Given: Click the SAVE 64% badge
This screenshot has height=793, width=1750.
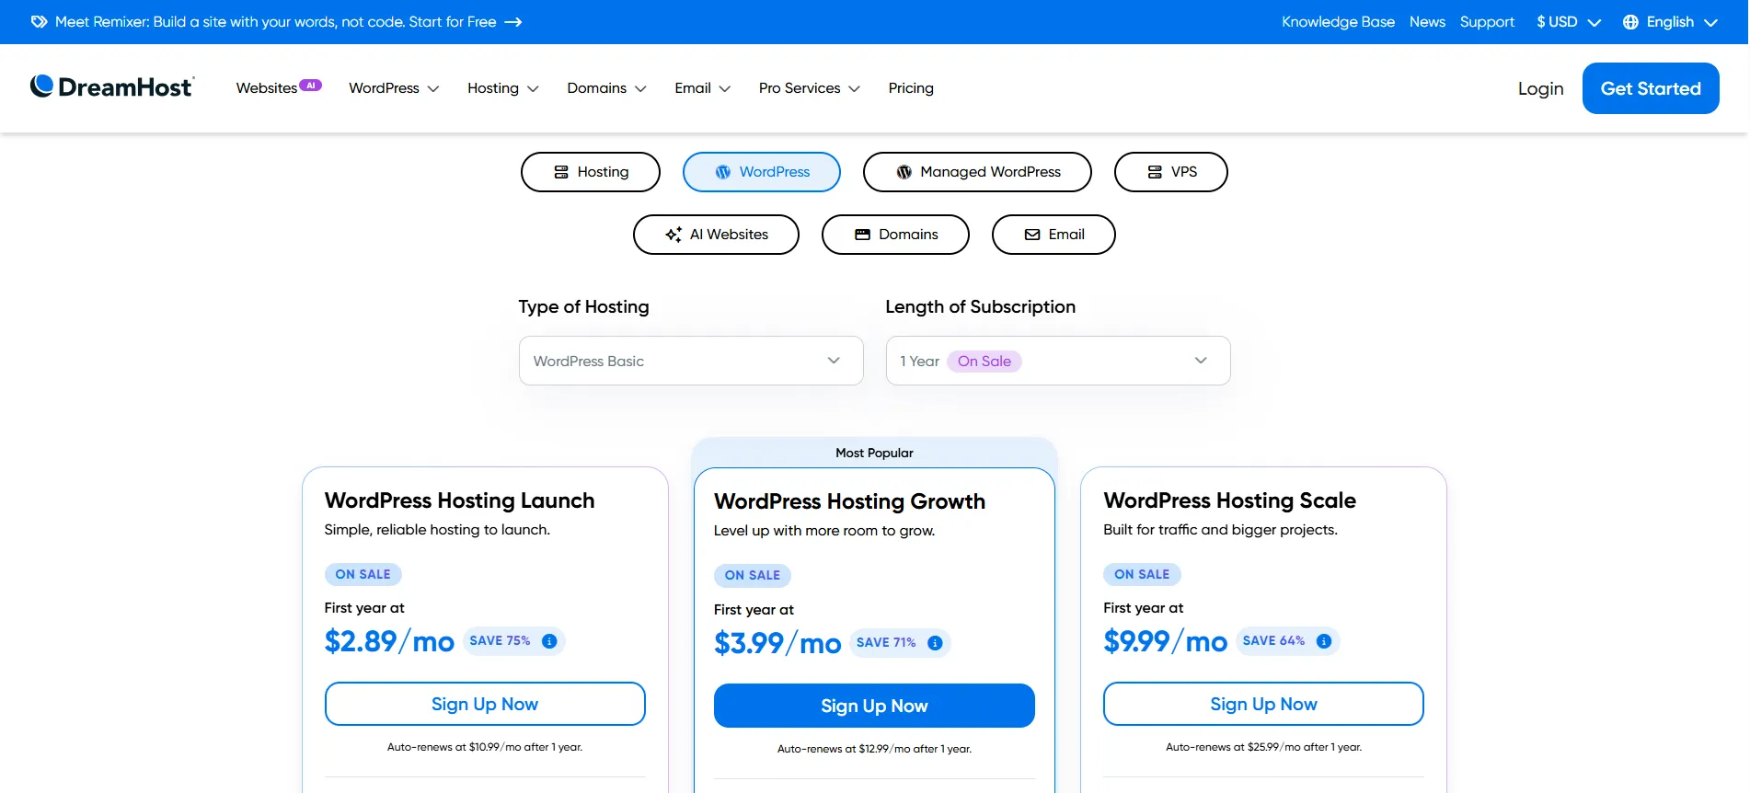Looking at the screenshot, I should point(1287,641).
